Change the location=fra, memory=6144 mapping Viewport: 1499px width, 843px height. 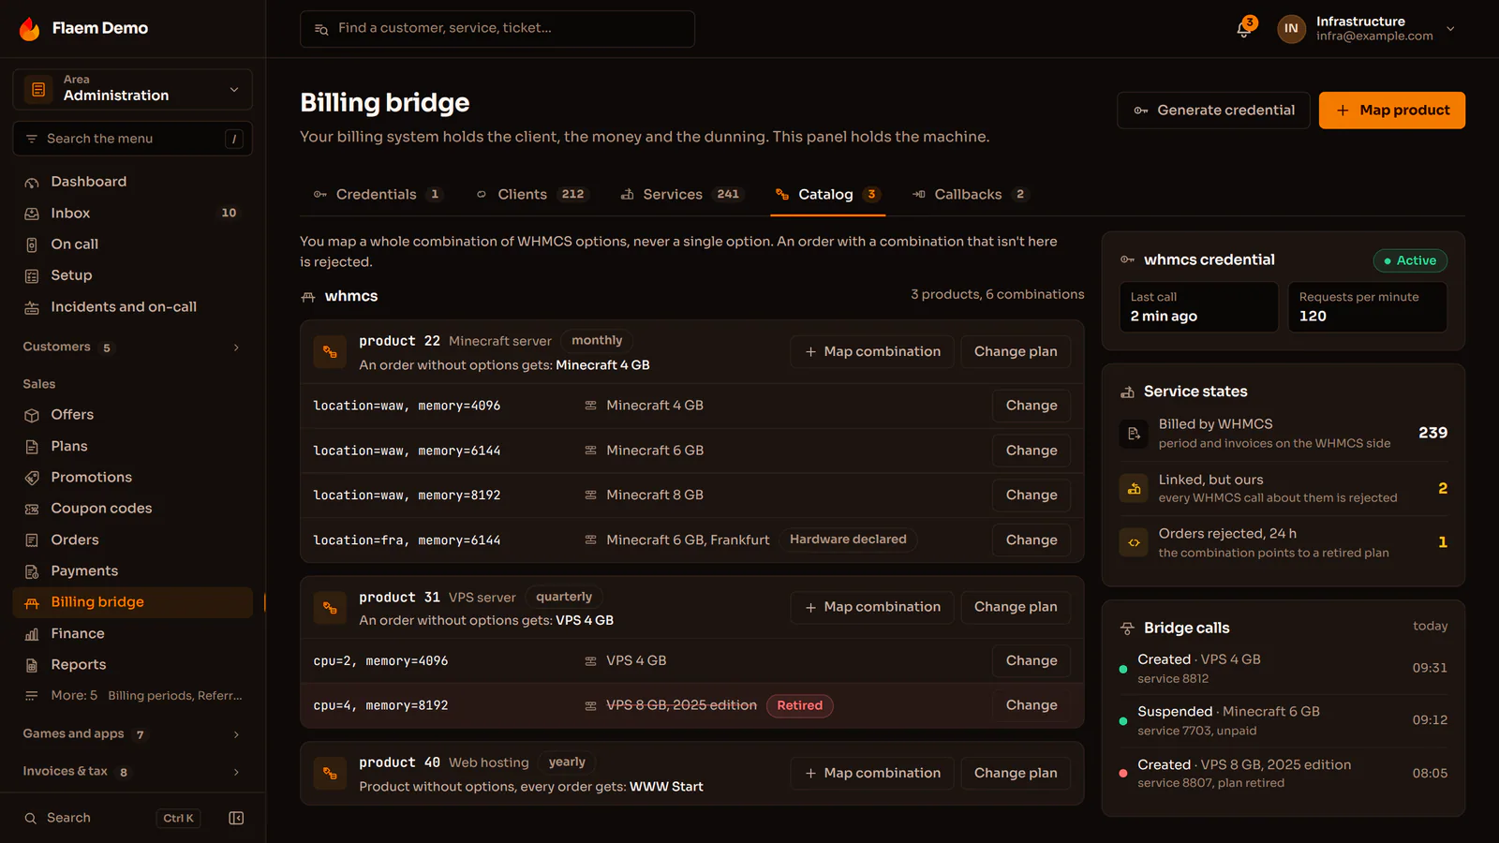[1031, 540]
